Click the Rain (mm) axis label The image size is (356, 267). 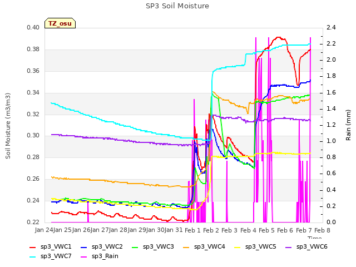click(x=348, y=125)
